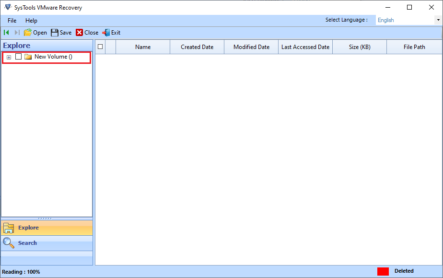This screenshot has width=443, height=278.
Task: Toggle the select-all checkbox in table header
Action: click(x=100, y=47)
